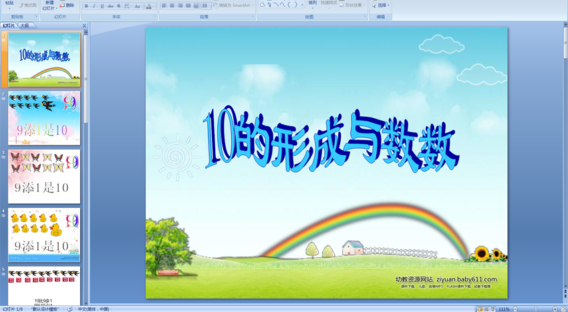Toggle italic text formatting
Image resolution: width=568 pixels, height=312 pixels.
(x=94, y=6)
